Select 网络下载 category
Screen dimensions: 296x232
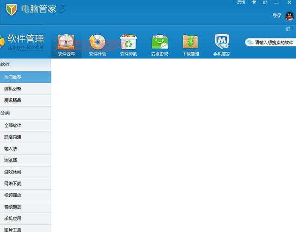point(26,184)
